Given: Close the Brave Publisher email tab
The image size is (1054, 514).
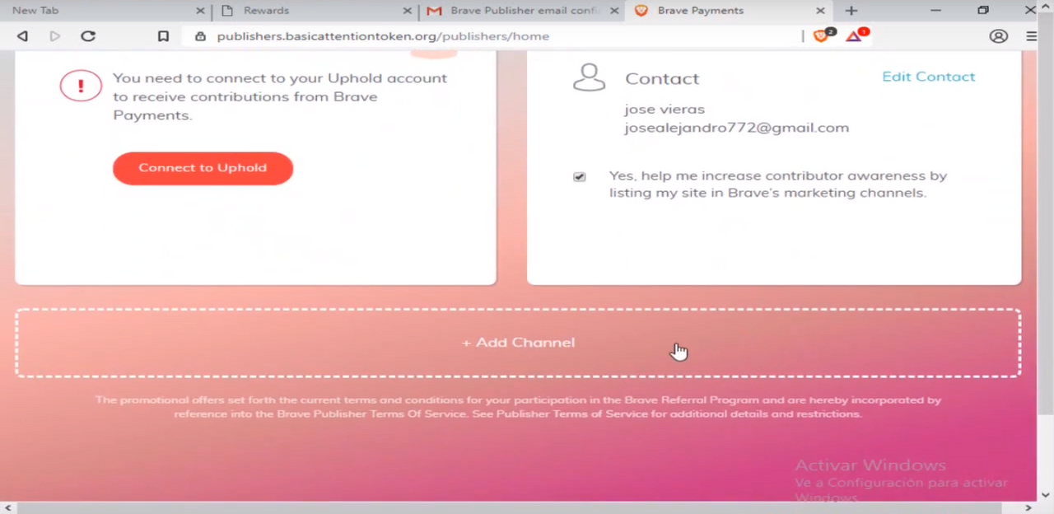Looking at the screenshot, I should click(x=614, y=11).
